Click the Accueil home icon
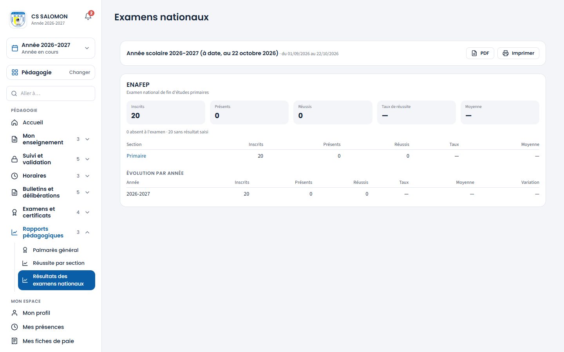The width and height of the screenshot is (564, 352). [x=14, y=122]
